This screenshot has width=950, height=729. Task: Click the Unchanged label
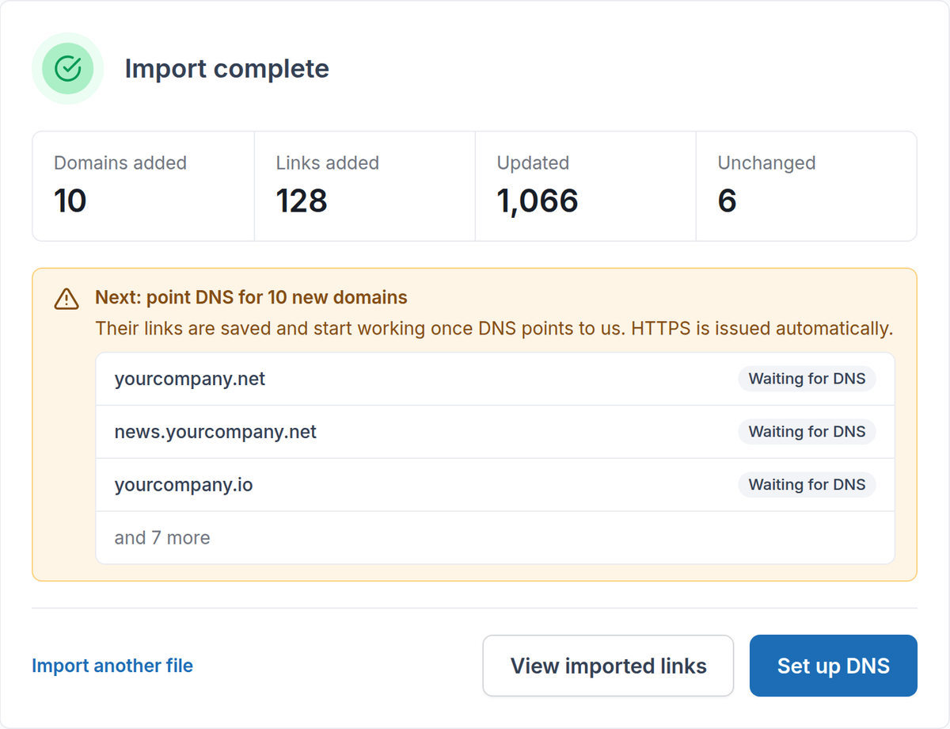point(766,163)
